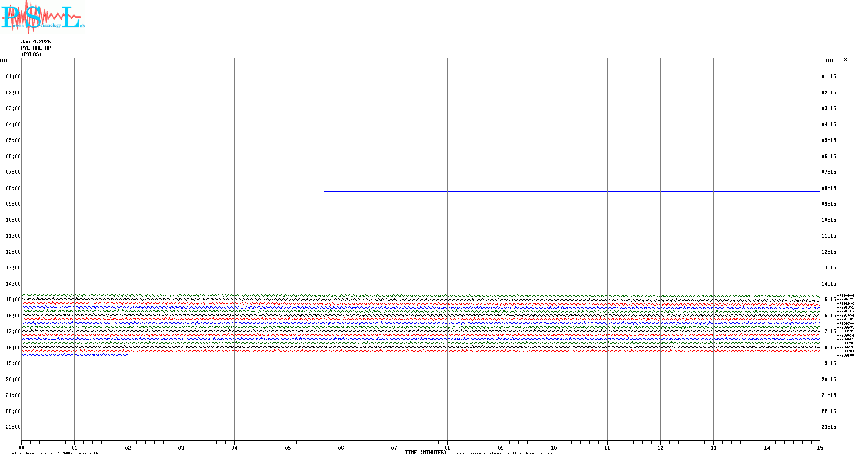Click the -7689180 DC offset value
The image size is (854, 459).
point(845,355)
